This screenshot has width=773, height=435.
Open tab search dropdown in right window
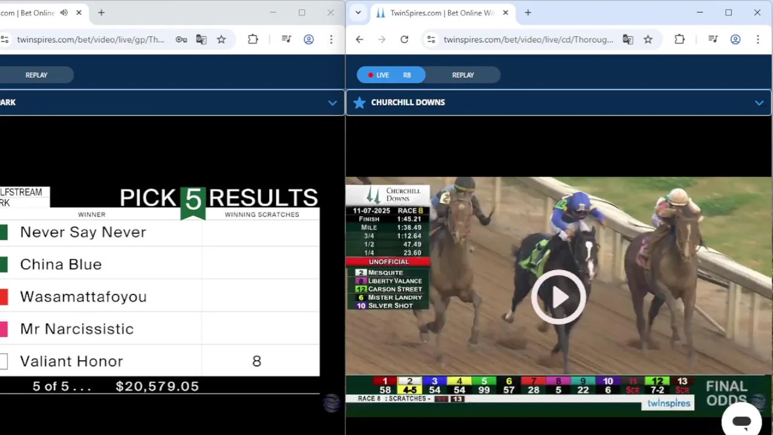point(358,13)
